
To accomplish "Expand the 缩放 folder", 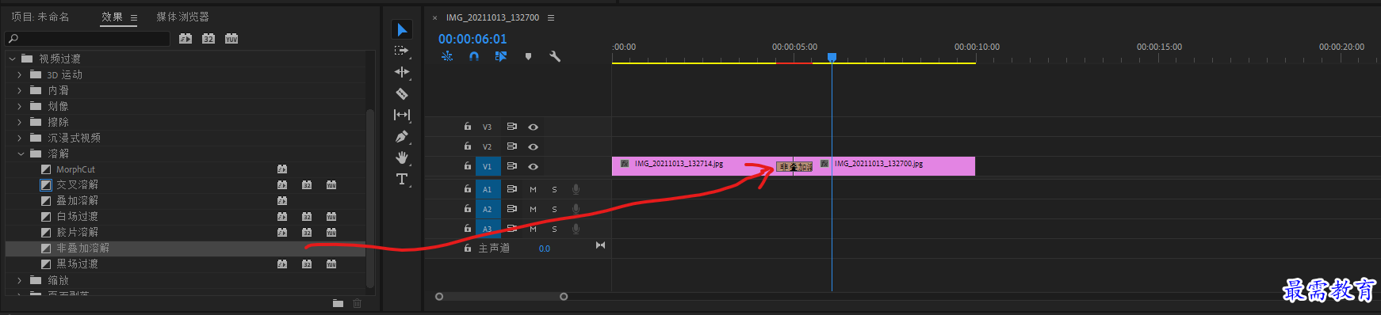I will point(20,280).
